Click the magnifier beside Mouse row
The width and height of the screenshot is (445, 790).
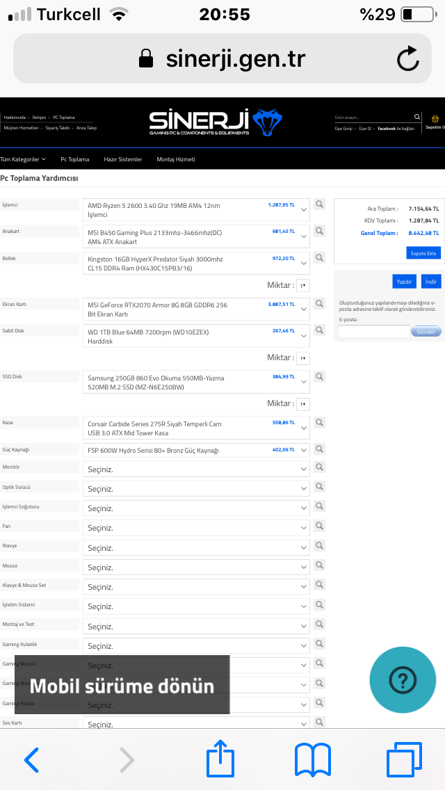[320, 565]
